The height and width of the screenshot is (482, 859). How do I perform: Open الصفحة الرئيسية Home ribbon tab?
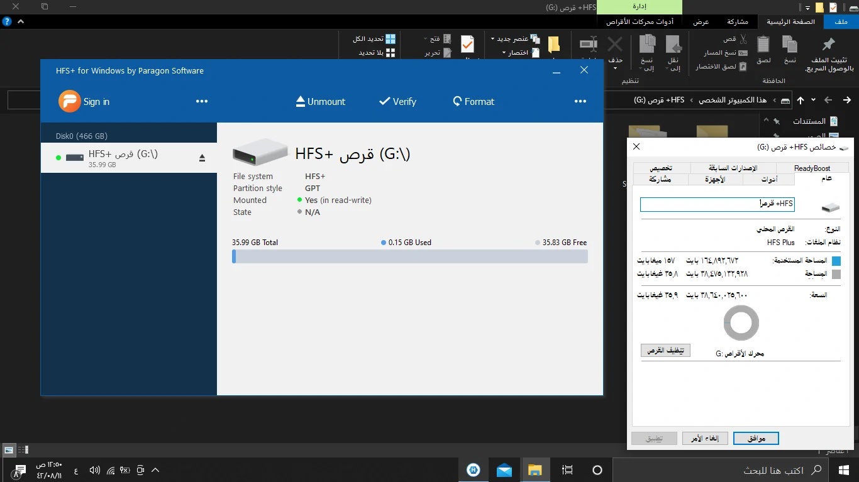790,21
